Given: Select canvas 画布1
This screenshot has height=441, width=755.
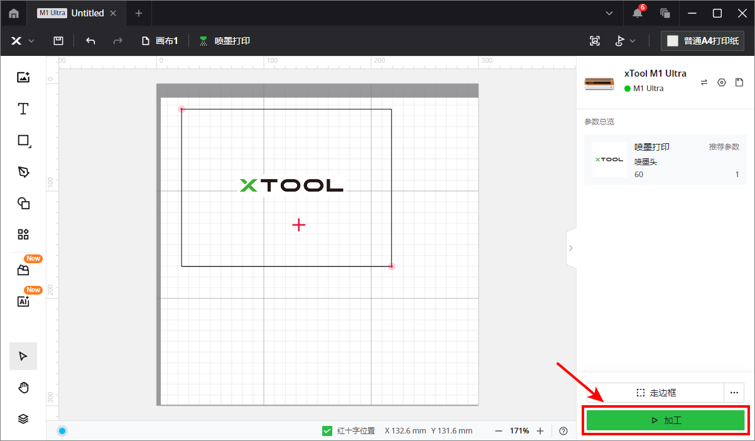Looking at the screenshot, I should [160, 41].
